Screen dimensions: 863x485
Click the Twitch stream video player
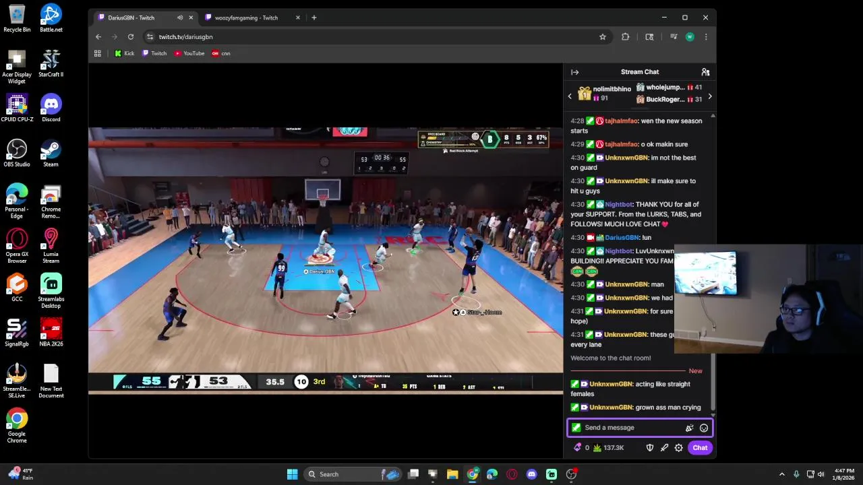coord(326,260)
